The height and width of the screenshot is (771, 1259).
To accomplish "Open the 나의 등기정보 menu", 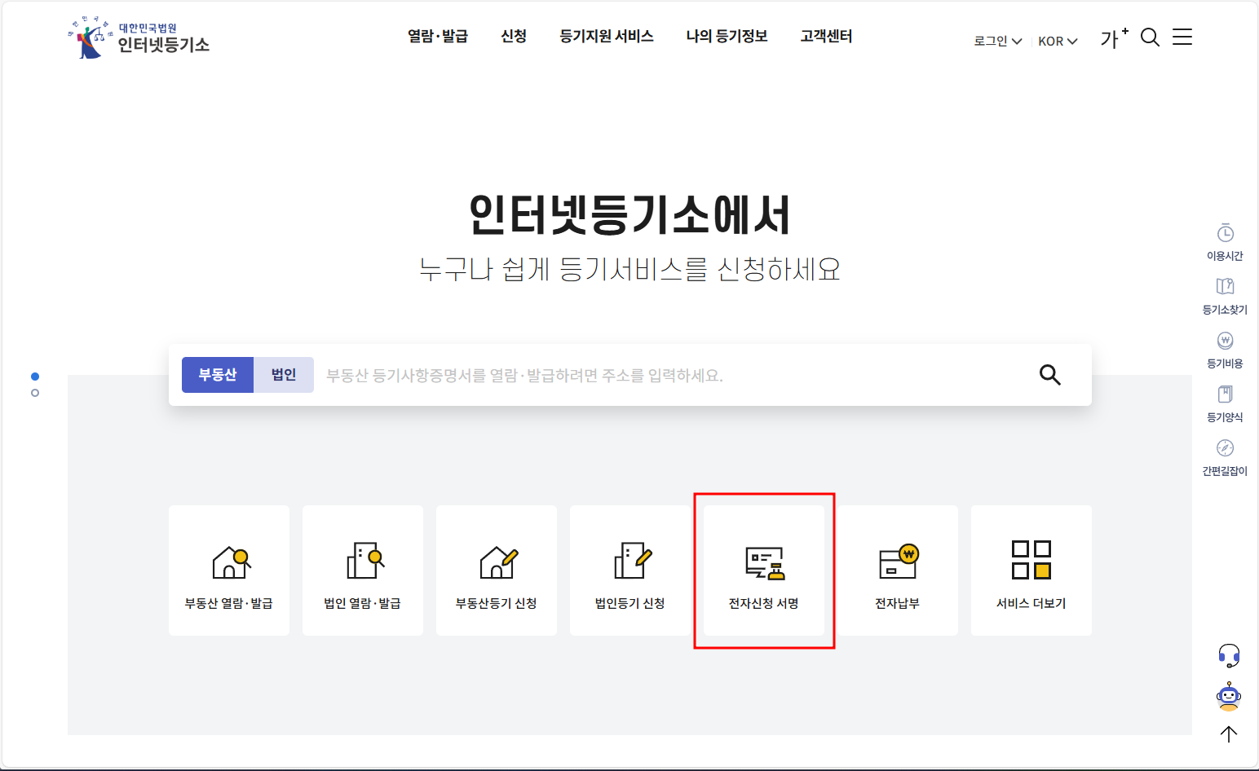I will click(x=727, y=36).
